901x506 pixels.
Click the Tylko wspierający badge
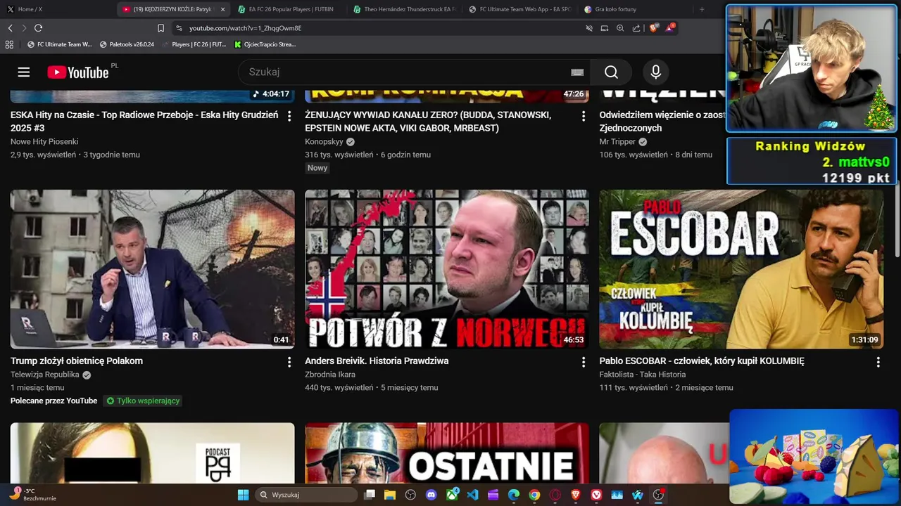(144, 401)
